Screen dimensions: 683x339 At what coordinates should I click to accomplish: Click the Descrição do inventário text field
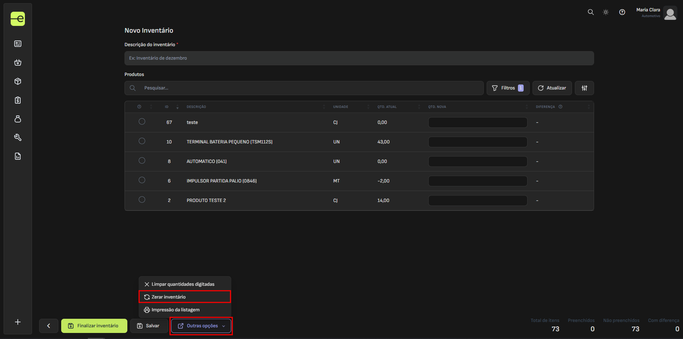coord(359,58)
